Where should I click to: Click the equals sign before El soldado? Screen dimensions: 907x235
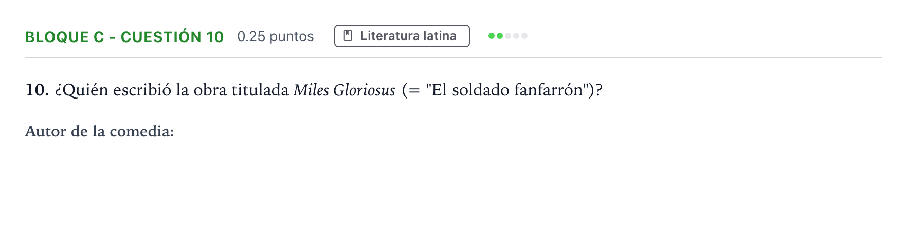[414, 91]
